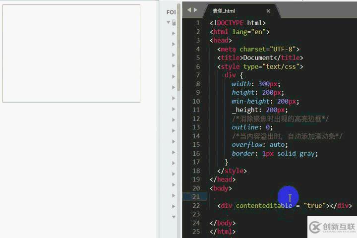
Task: Go to next tab with right arrow
Action: (195, 10)
